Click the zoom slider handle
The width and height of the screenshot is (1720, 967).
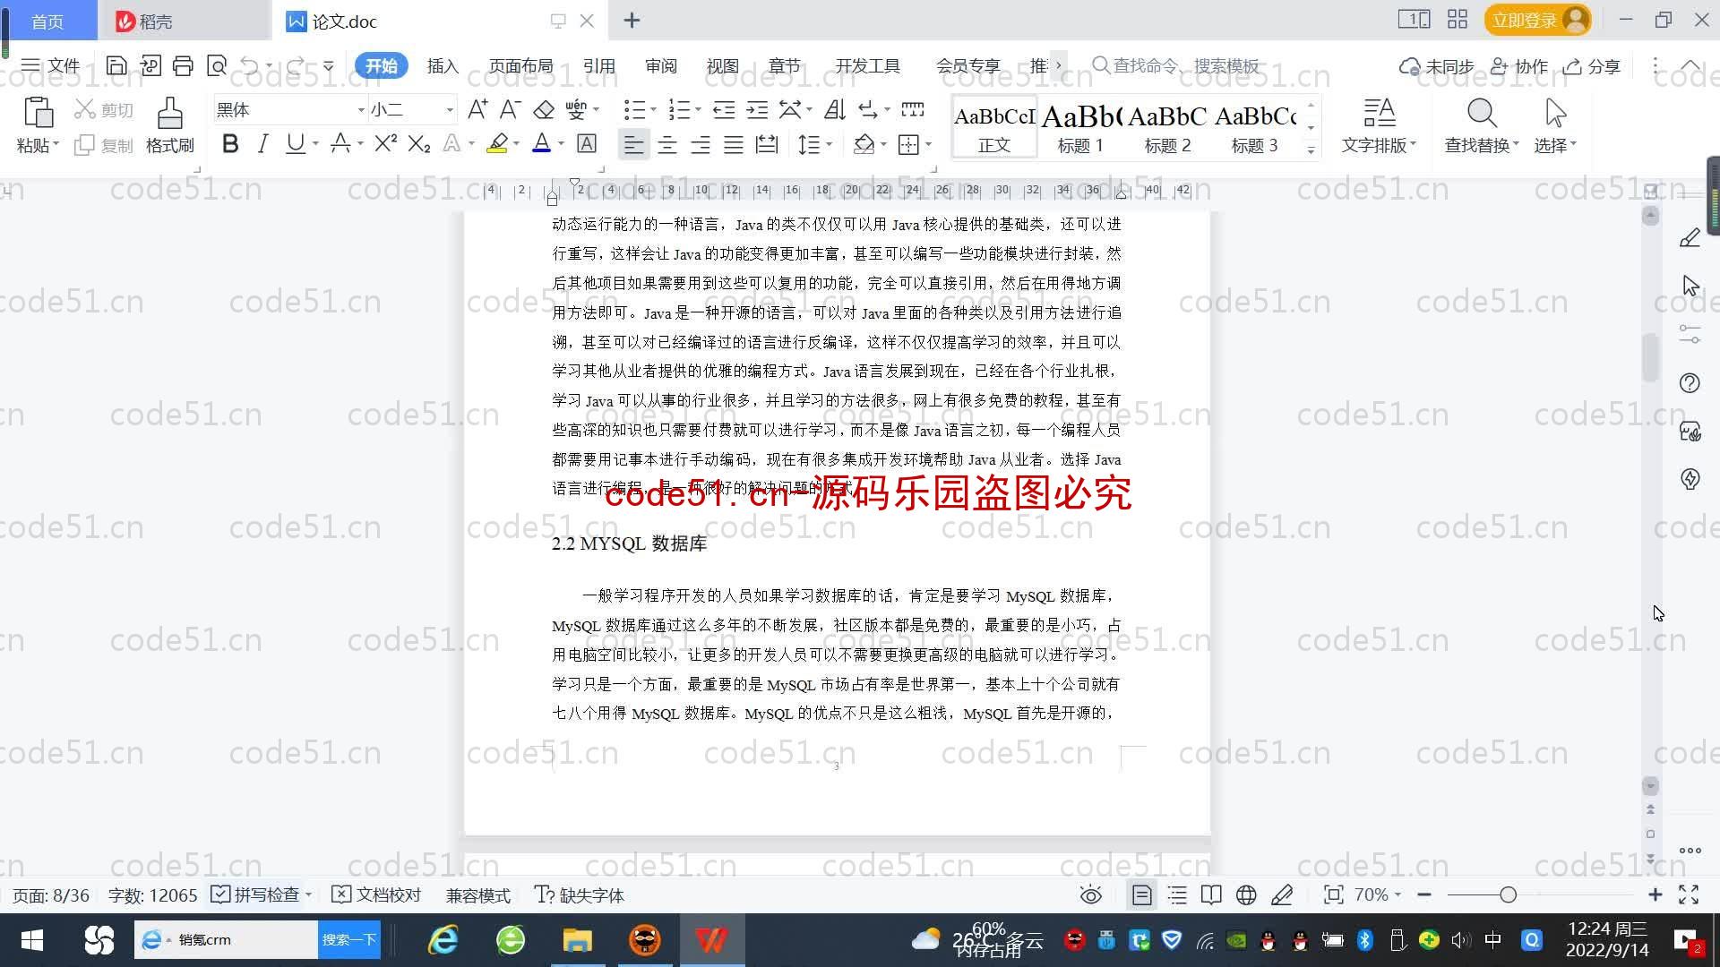point(1508,894)
